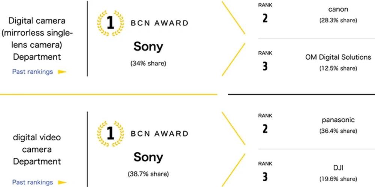The width and height of the screenshot is (375, 187).
Task: Click rank number 2 beside canon
Action: (265, 18)
